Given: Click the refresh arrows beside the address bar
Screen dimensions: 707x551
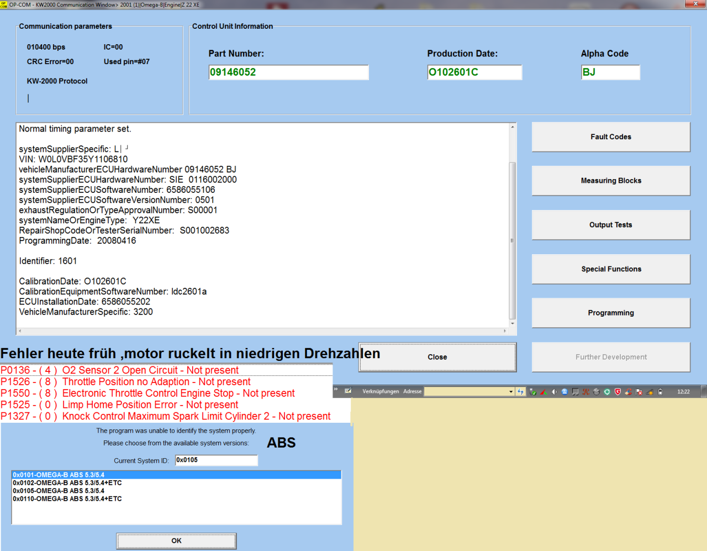Looking at the screenshot, I should coord(520,391).
